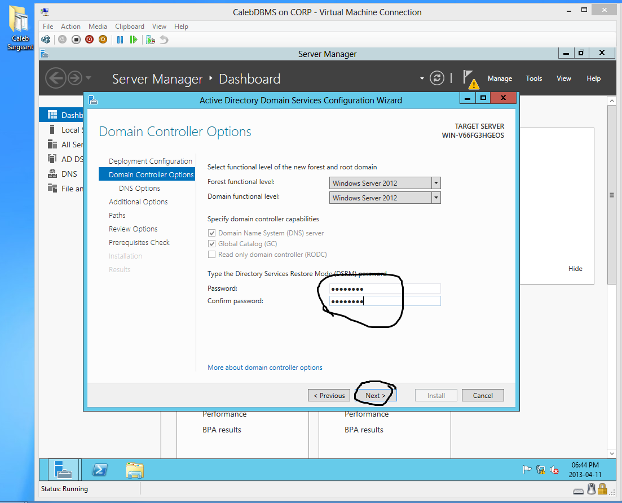Viewport: 622px width, 503px height.
Task: Select All Servers sidebar icon
Action: tap(52, 144)
